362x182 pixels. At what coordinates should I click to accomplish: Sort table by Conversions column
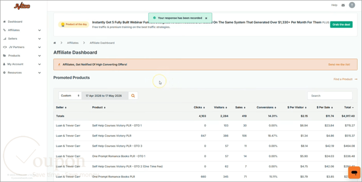click(x=266, y=107)
